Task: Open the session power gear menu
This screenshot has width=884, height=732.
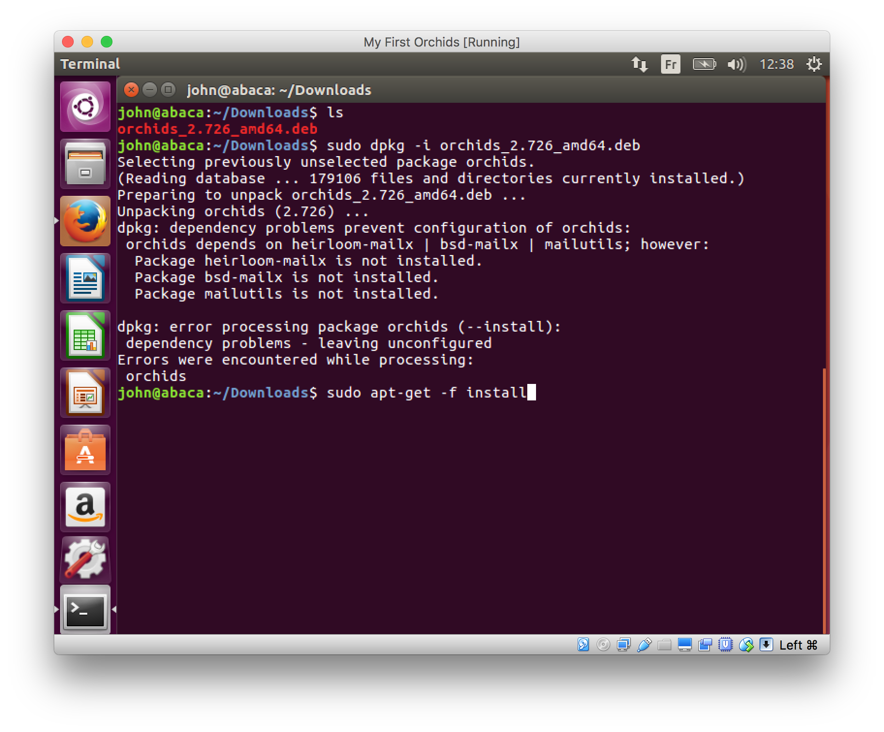Action: pyautogui.click(x=814, y=64)
